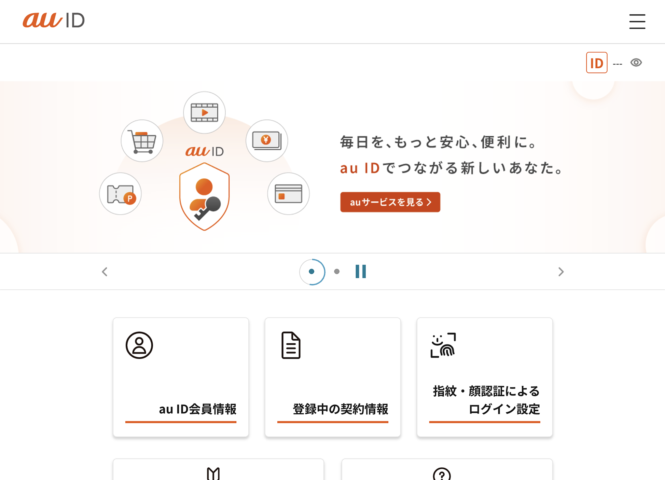The height and width of the screenshot is (480, 665).
Task: Click the orange ID badge near the eye icon
Action: 596,63
